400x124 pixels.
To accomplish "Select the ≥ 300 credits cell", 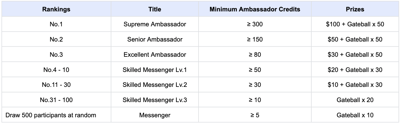I will click(255, 24).
